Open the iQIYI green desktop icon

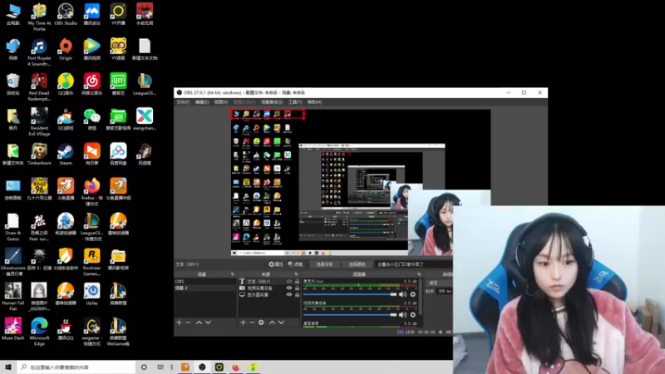[118, 85]
